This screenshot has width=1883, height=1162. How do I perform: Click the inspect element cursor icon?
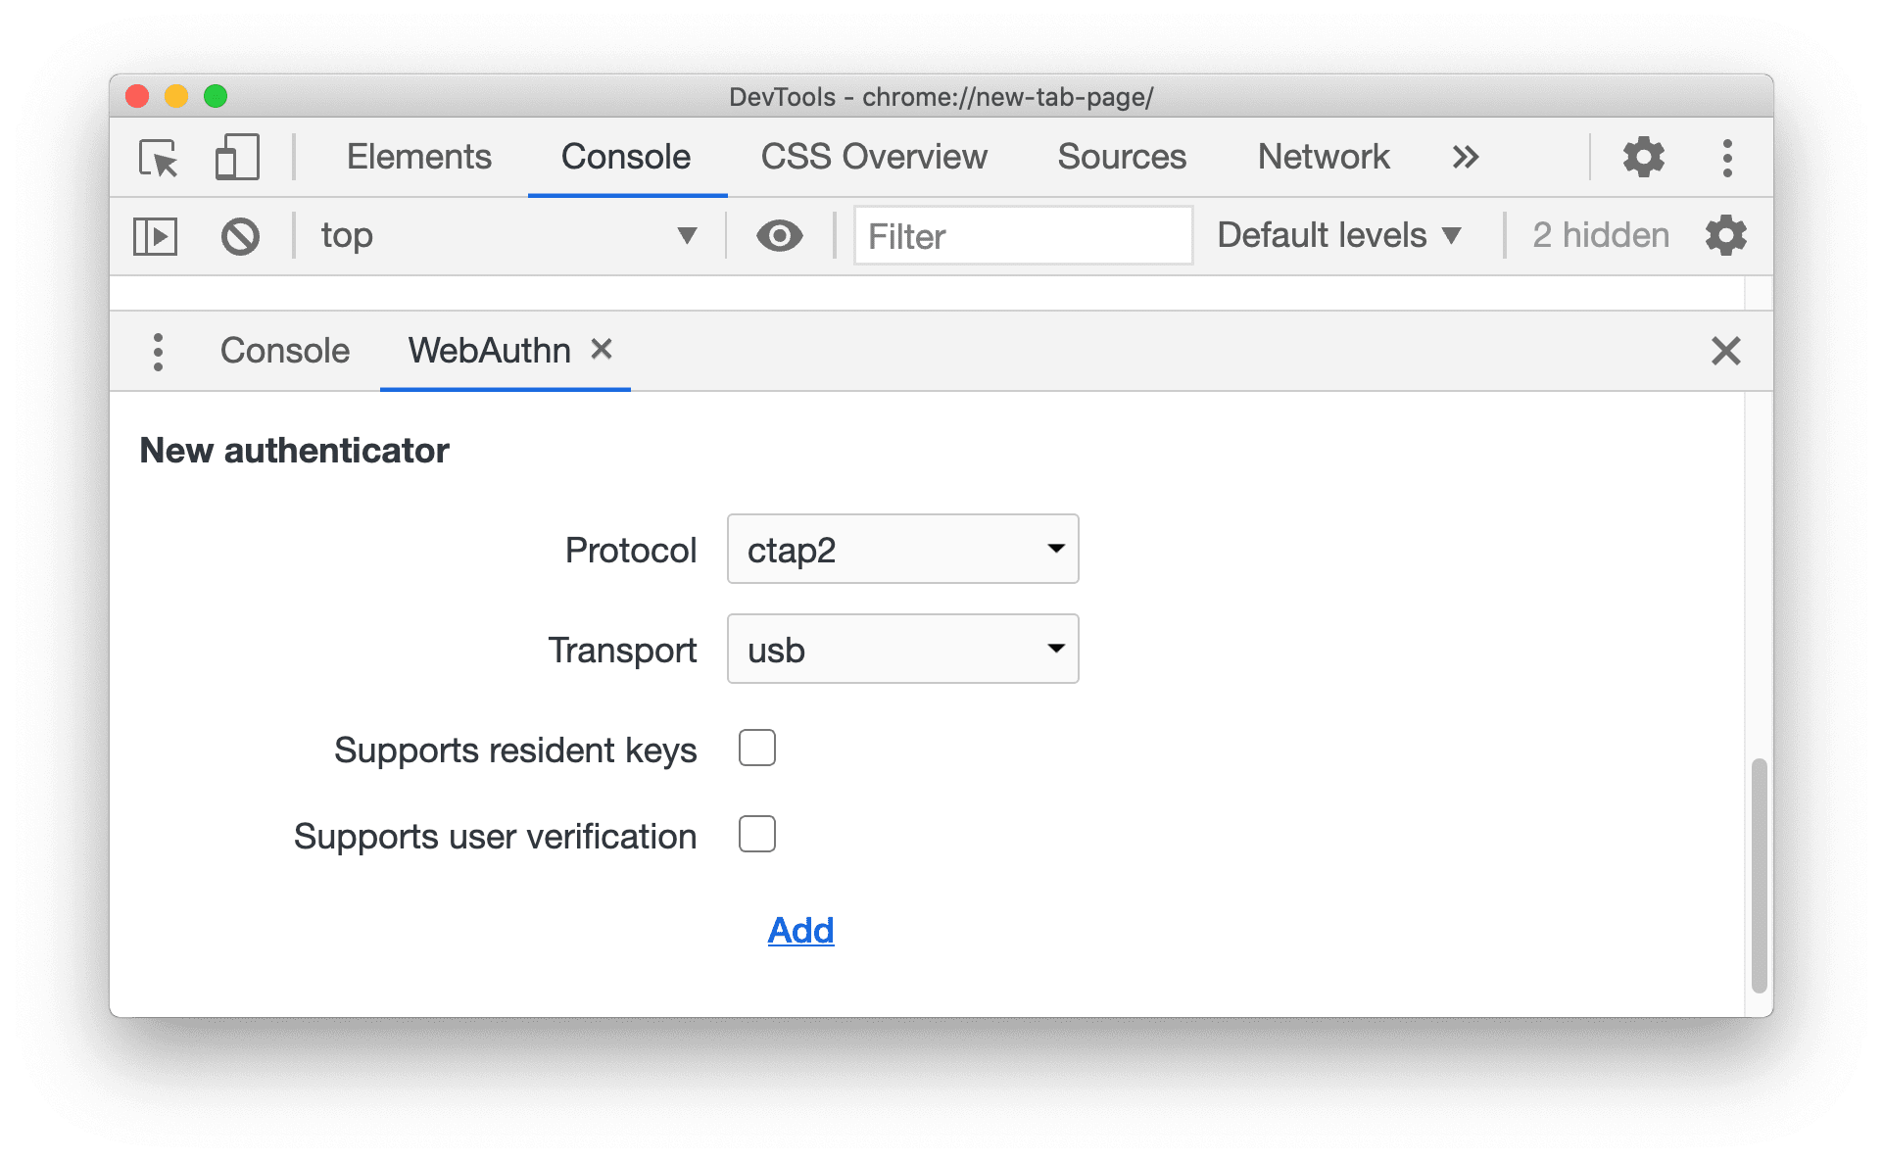click(x=164, y=155)
